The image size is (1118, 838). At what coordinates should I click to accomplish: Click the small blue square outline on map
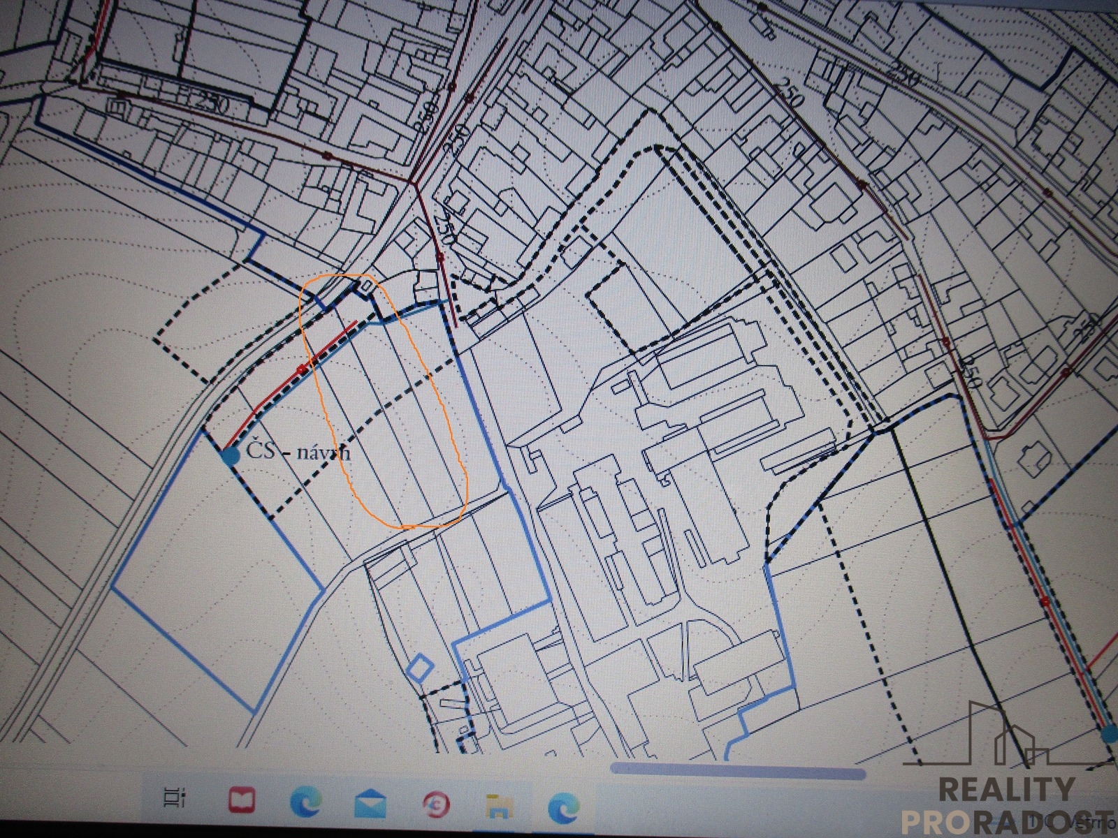point(419,668)
